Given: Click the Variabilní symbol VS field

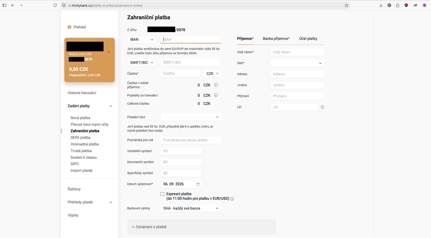Looking at the screenshot, I should (x=181, y=151).
